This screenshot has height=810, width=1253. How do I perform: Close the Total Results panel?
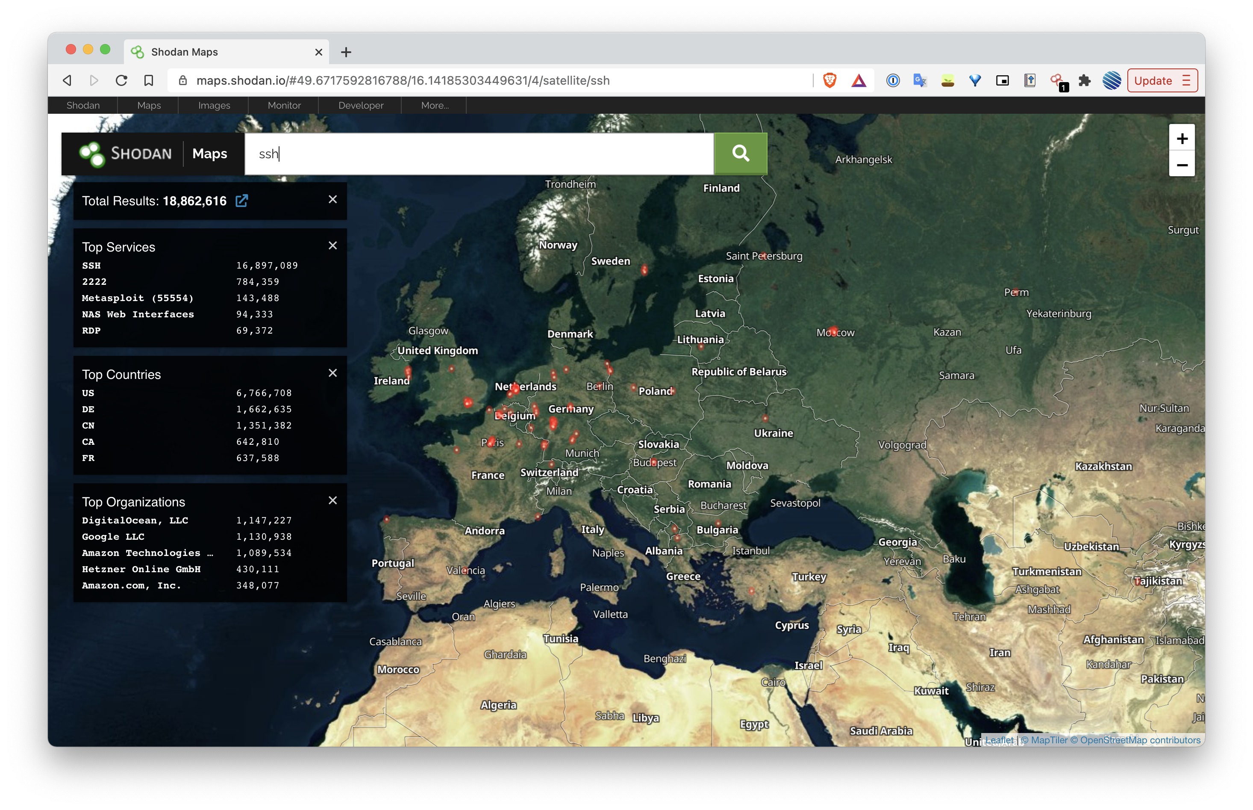[333, 199]
